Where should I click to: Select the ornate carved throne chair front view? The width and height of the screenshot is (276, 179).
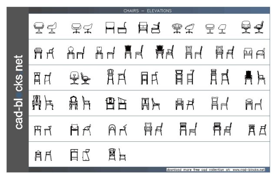coord(37,102)
